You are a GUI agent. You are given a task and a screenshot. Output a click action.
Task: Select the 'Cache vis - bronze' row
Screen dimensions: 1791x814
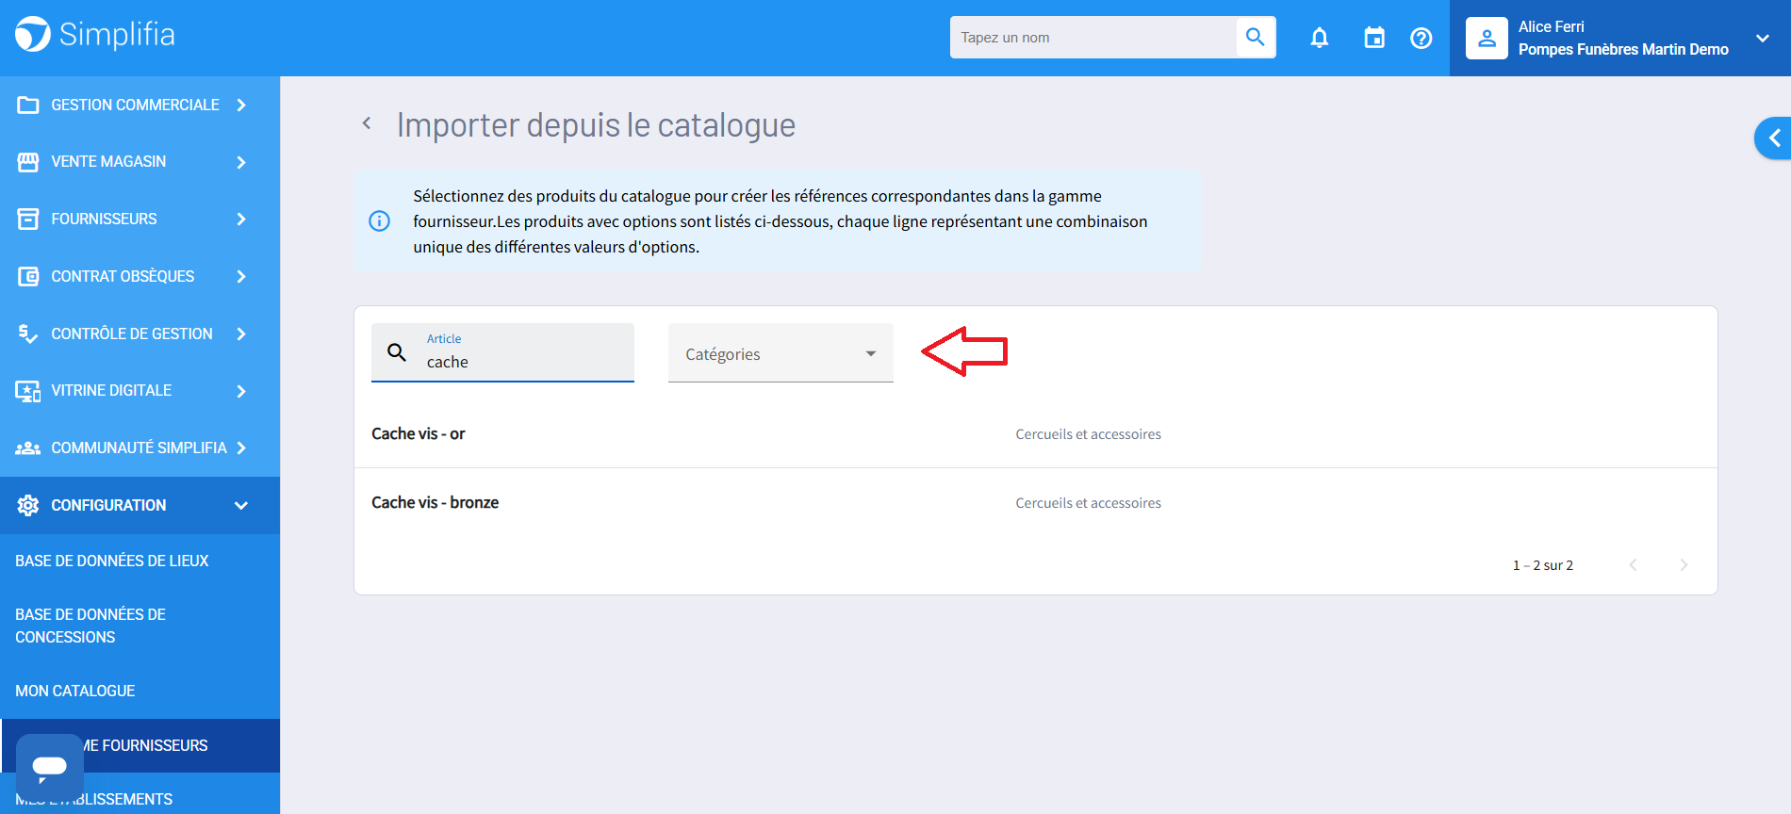pos(1035,502)
